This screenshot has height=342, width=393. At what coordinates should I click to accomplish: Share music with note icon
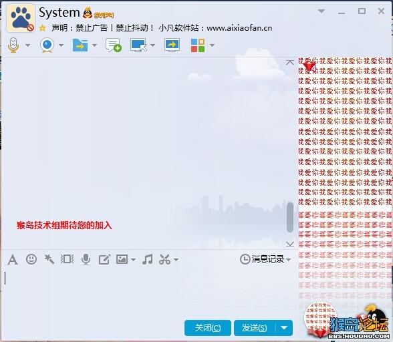[147, 259]
